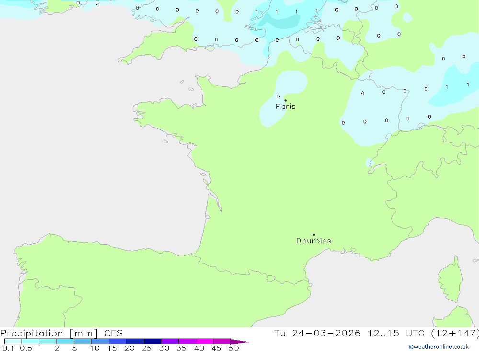Click the 'Precipitation [mm] GFS' title
This screenshot has width=479, height=351.
click(61, 333)
